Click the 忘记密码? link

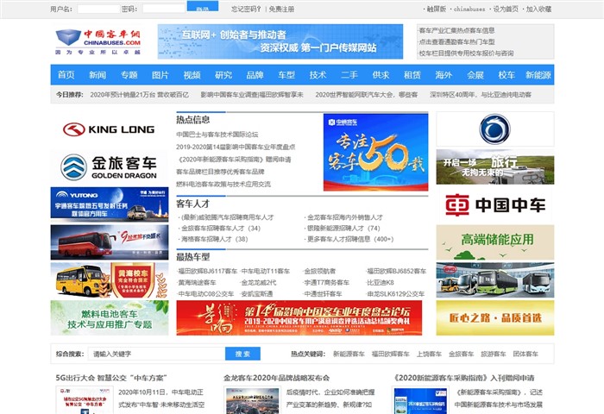tap(246, 9)
